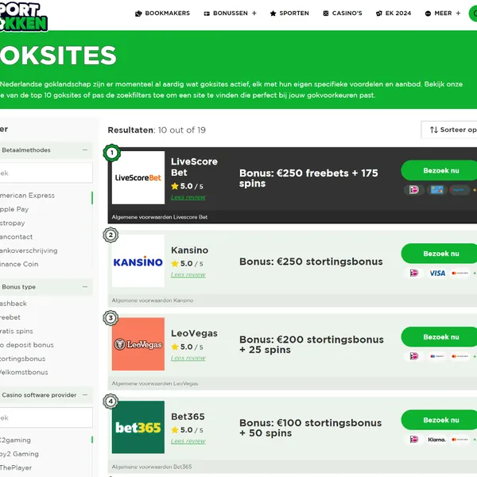The image size is (477, 477).
Task: Click Maestro icon on LeoVegas card
Action: 437,356
